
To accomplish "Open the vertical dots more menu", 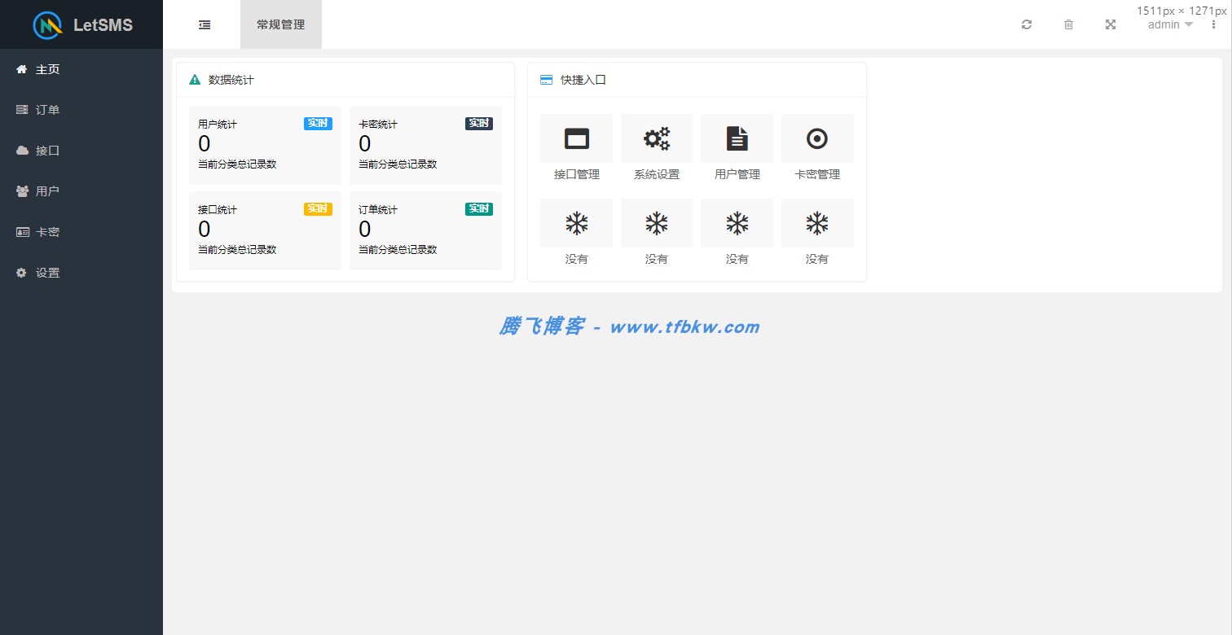I will 1213,24.
